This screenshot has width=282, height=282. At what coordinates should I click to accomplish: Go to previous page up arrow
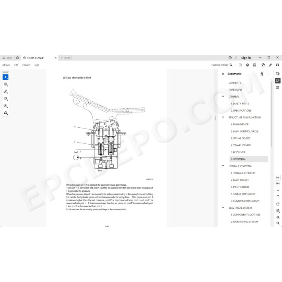(x=278, y=190)
